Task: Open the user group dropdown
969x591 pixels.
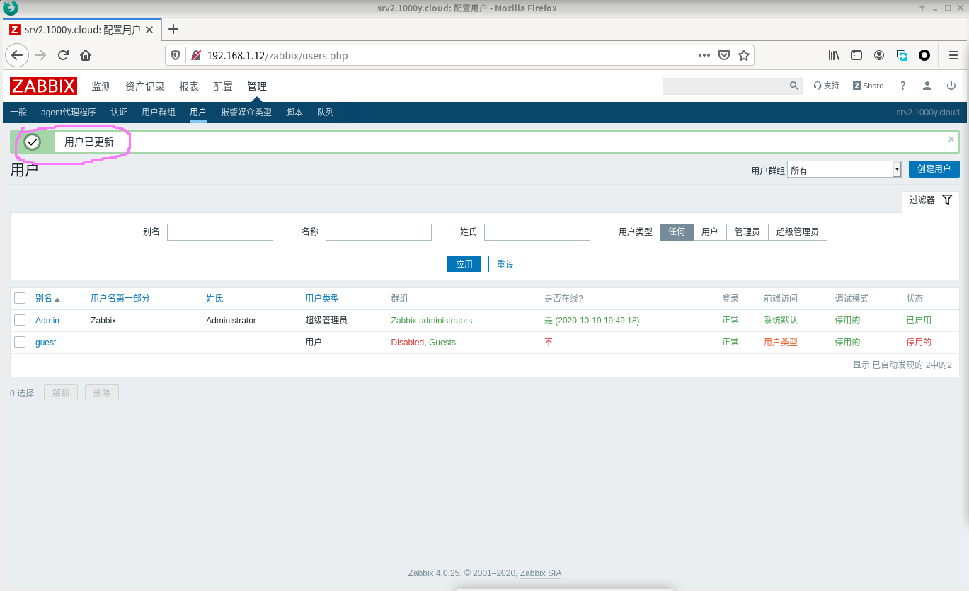Action: pos(844,170)
